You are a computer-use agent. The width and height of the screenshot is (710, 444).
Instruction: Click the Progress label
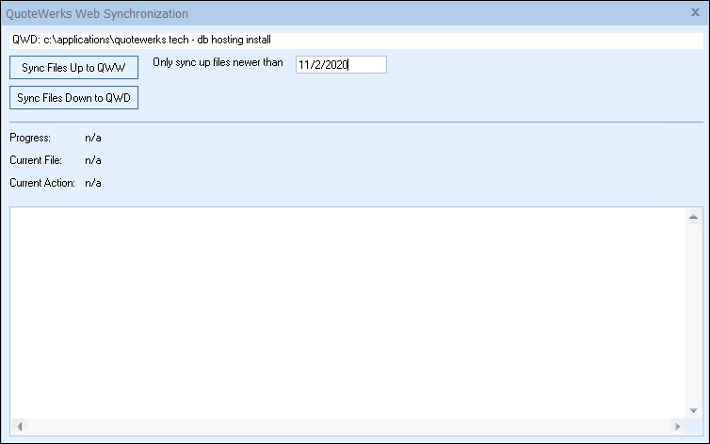[30, 138]
